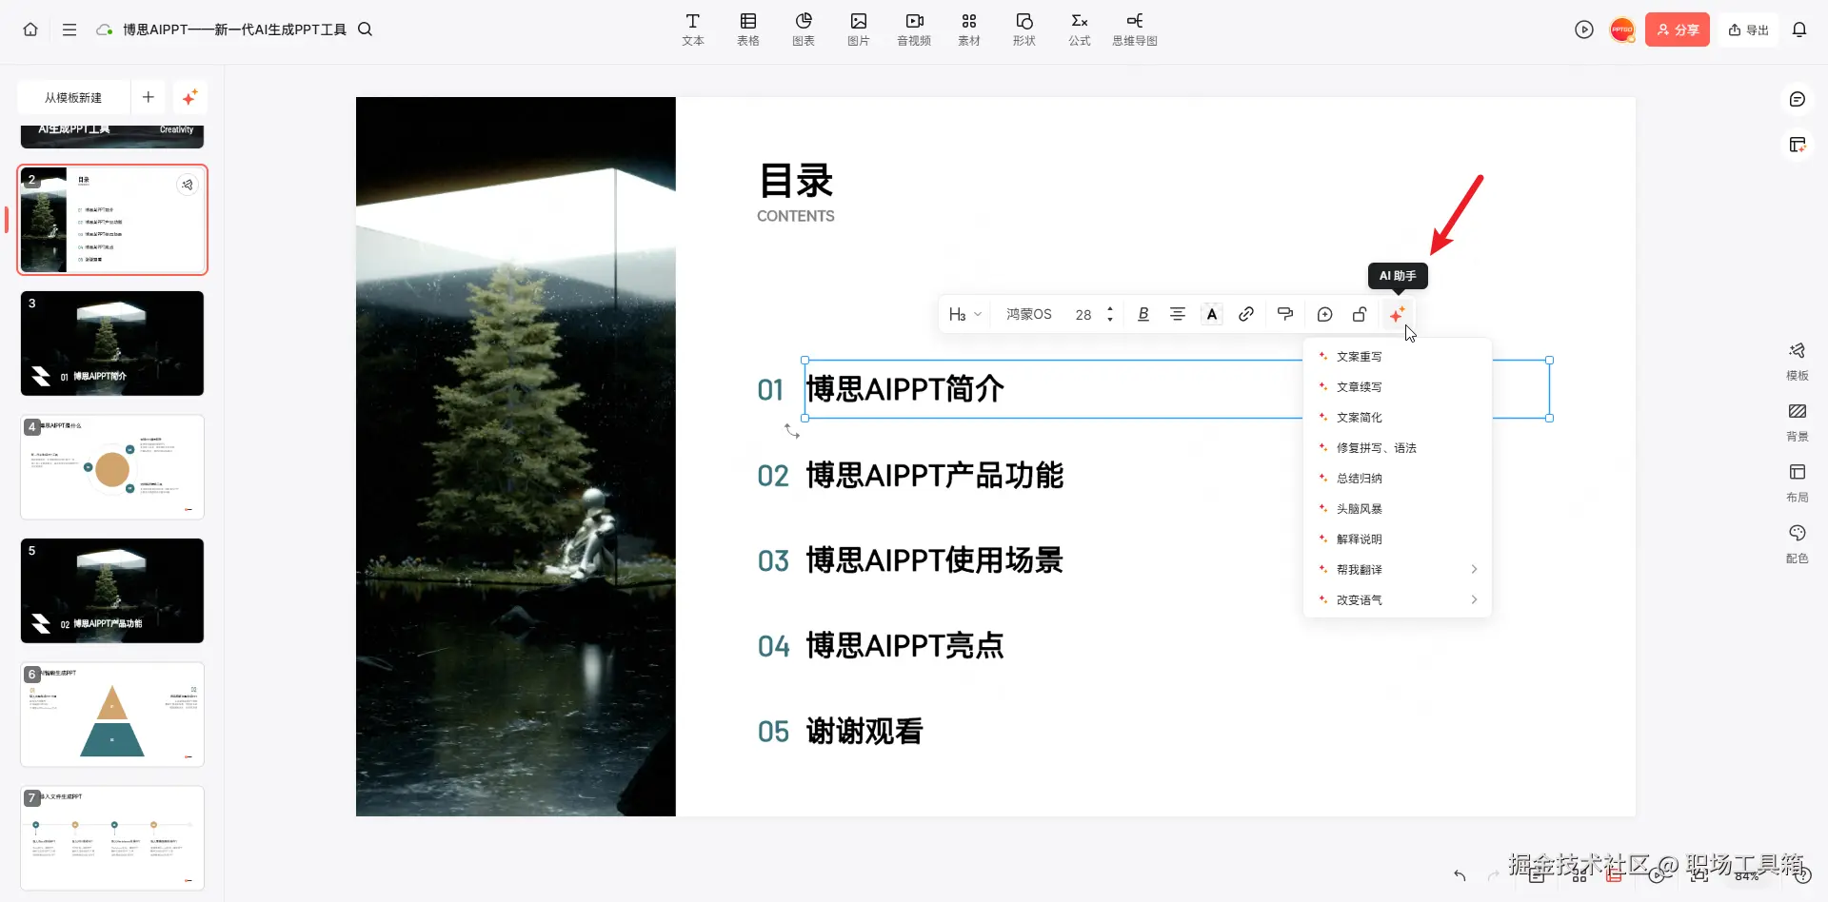Open the H3 heading style dropdown
This screenshot has height=902, width=1828.
tap(965, 314)
